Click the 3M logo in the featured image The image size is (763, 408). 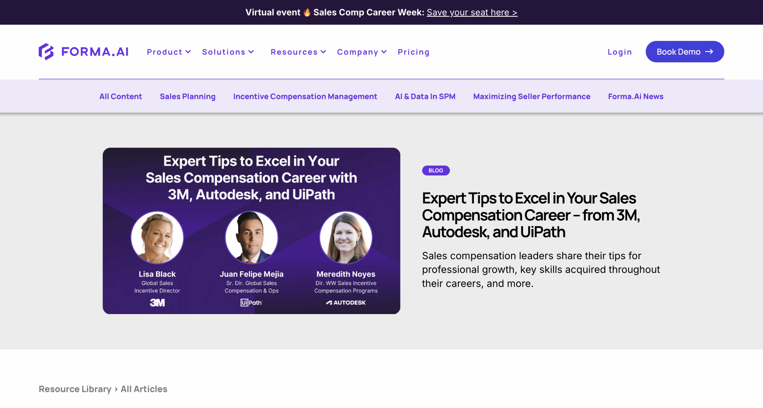coord(157,303)
